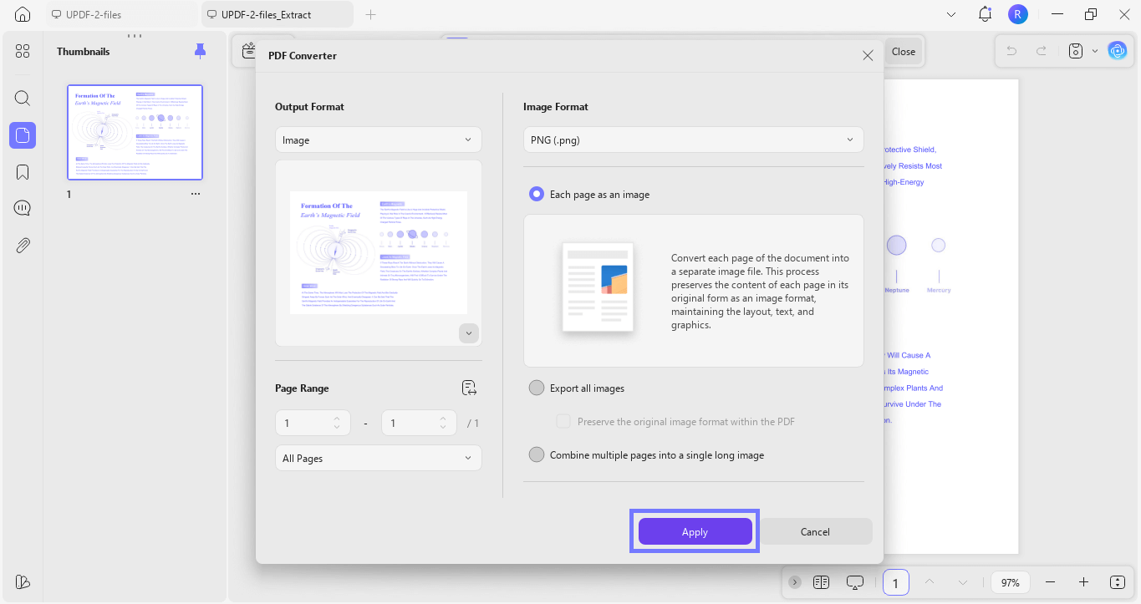
Task: Select the Bookmarks icon in the sidebar
Action: tap(23, 171)
